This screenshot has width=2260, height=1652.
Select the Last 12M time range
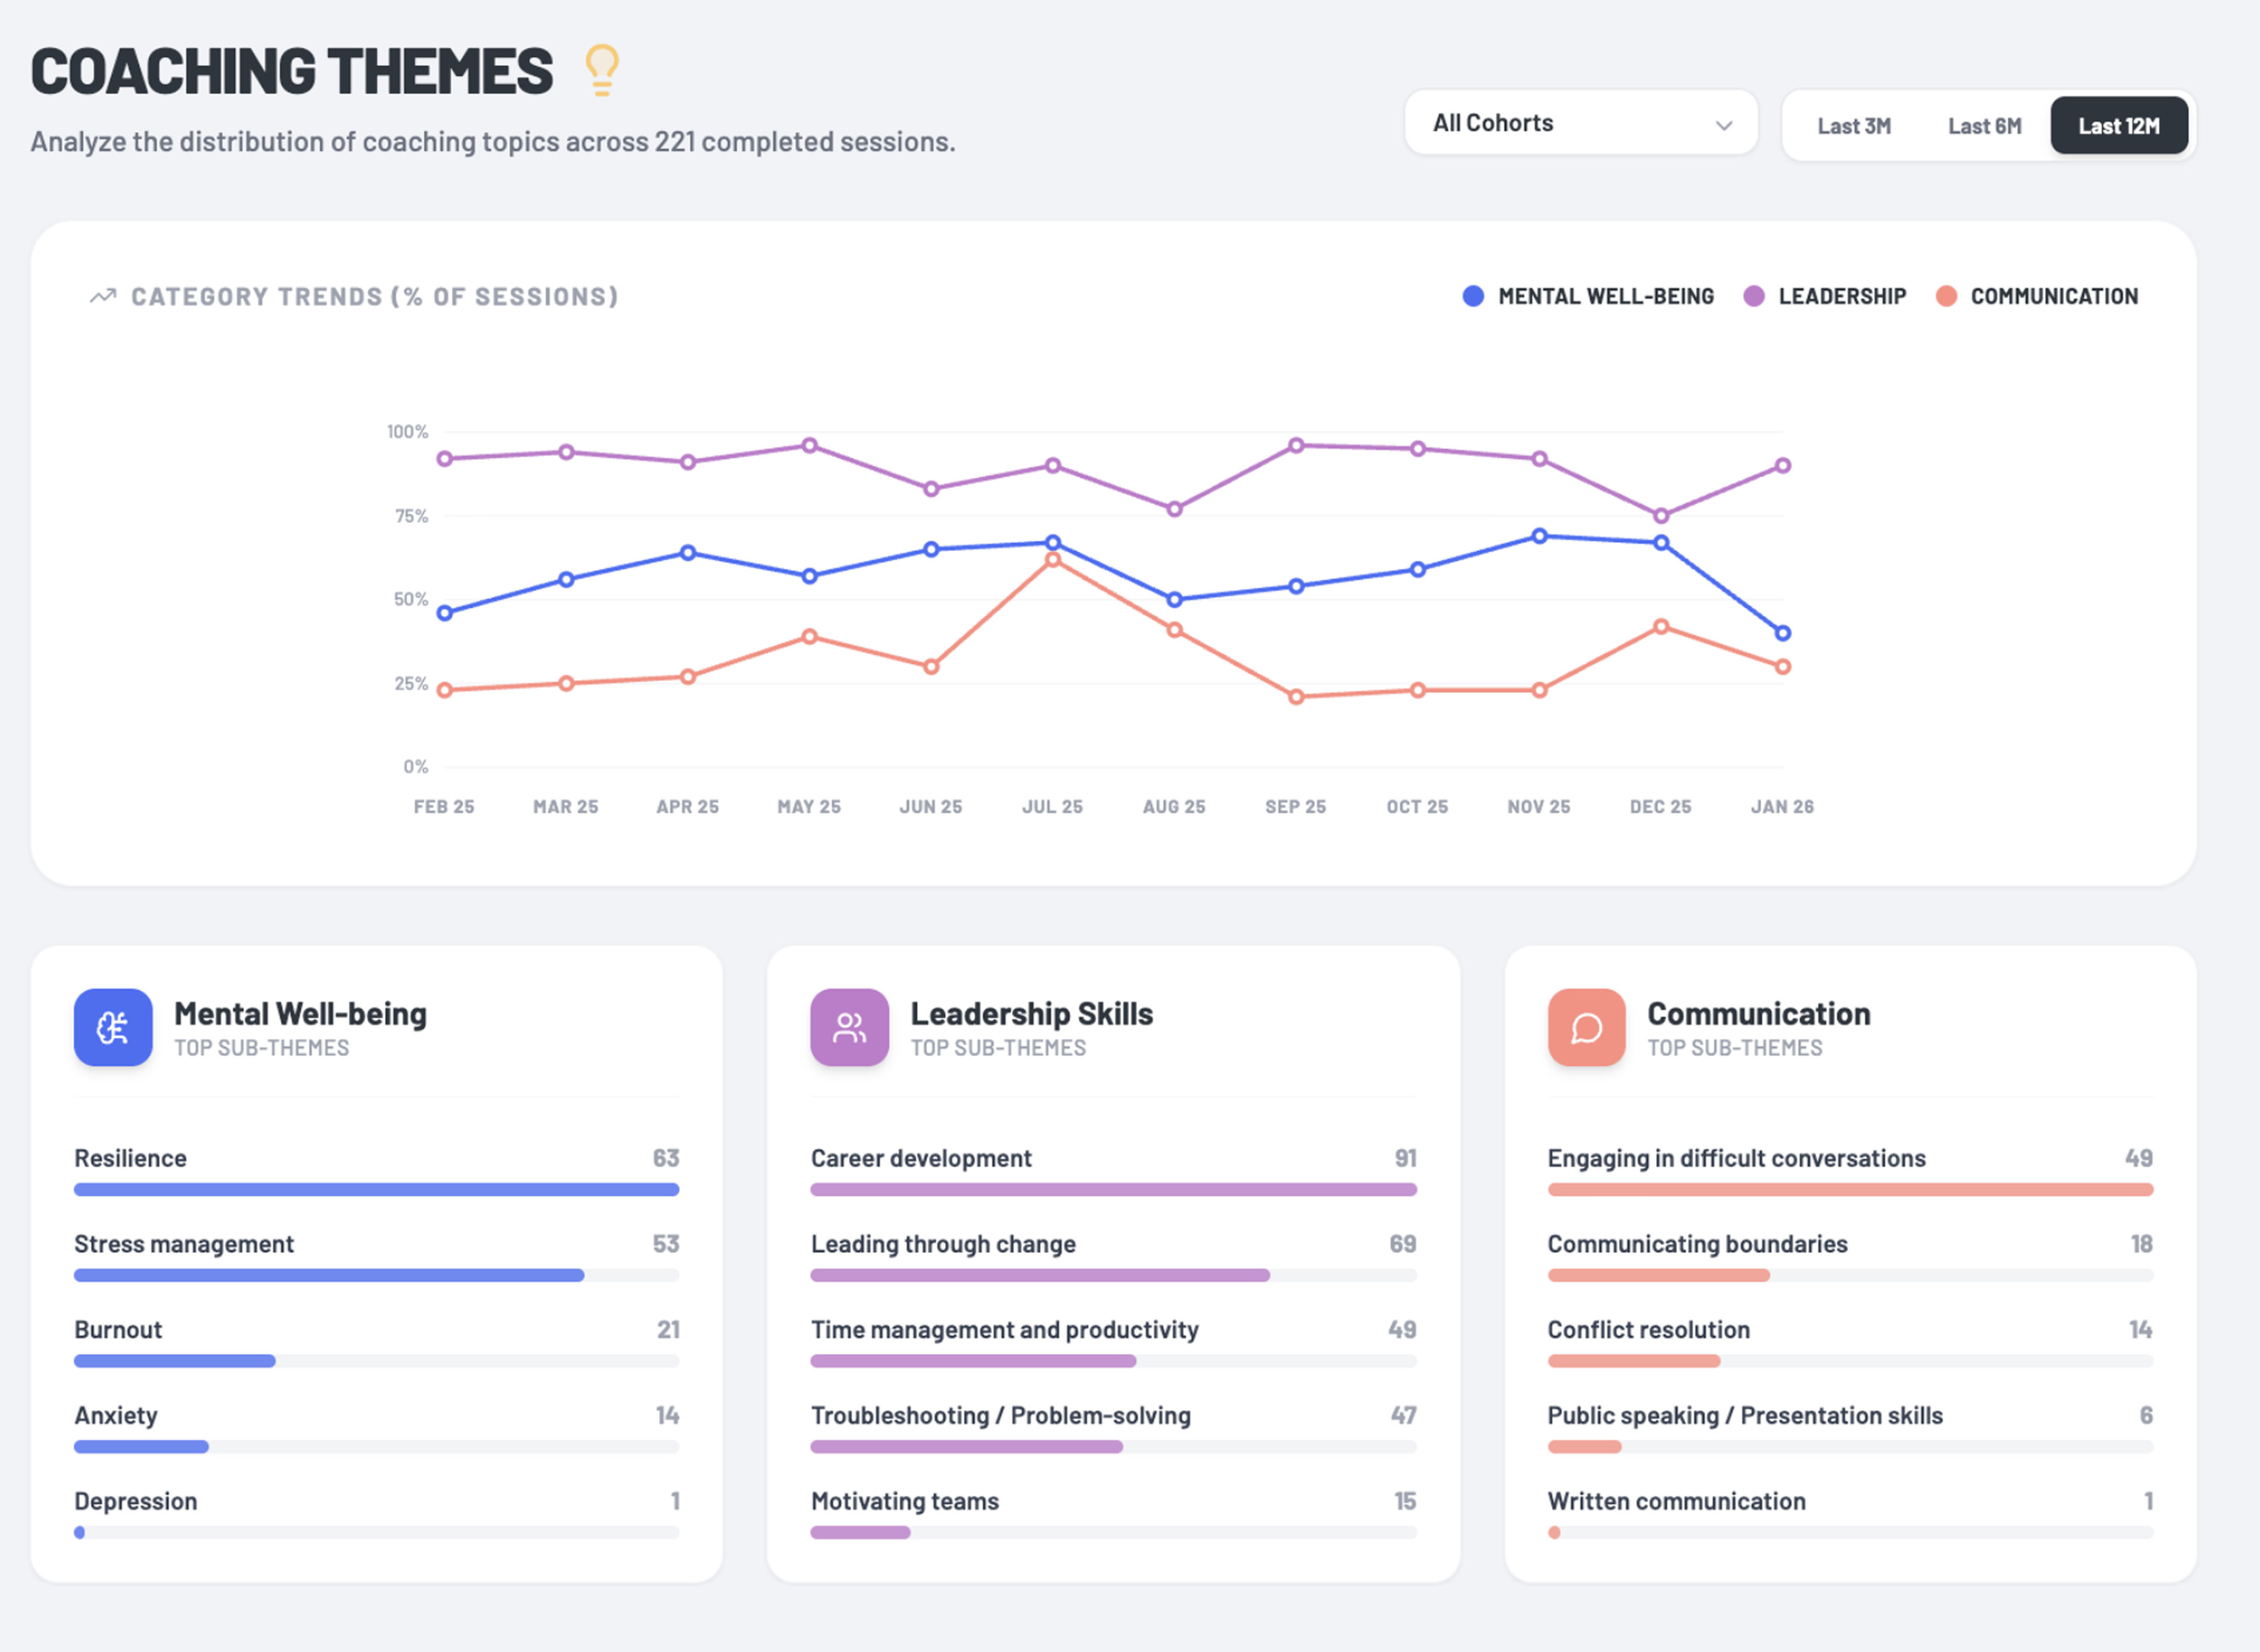point(2118,126)
